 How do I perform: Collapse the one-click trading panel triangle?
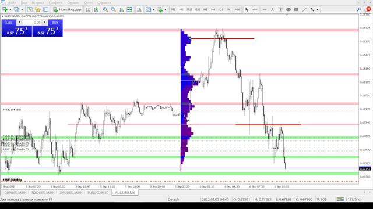pos(2,16)
